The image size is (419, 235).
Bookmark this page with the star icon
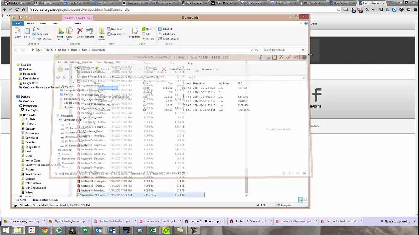(x=338, y=9)
